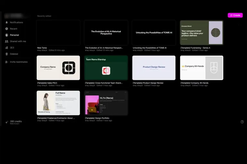The width and height of the screenshot is (247, 164).
Task: Open the 2E3 workspace
Action: click(x=12, y=47)
